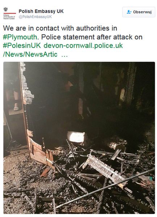Open the /News/NewsArtic link continuation

click(x=30, y=54)
